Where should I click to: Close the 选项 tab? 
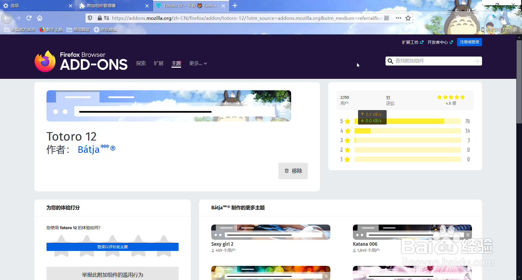point(70,6)
